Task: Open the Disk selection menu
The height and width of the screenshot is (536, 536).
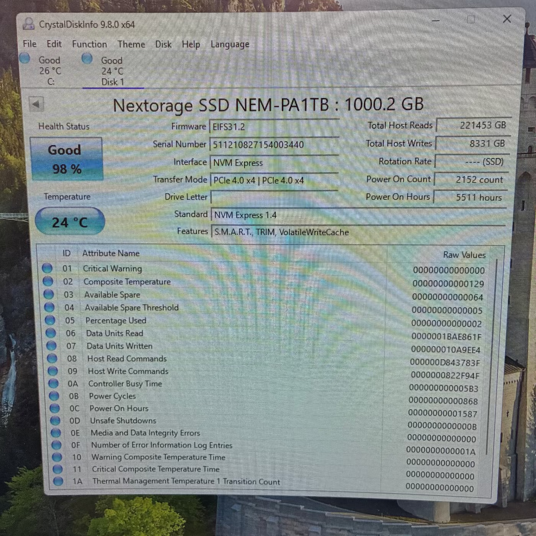Action: pos(163,44)
